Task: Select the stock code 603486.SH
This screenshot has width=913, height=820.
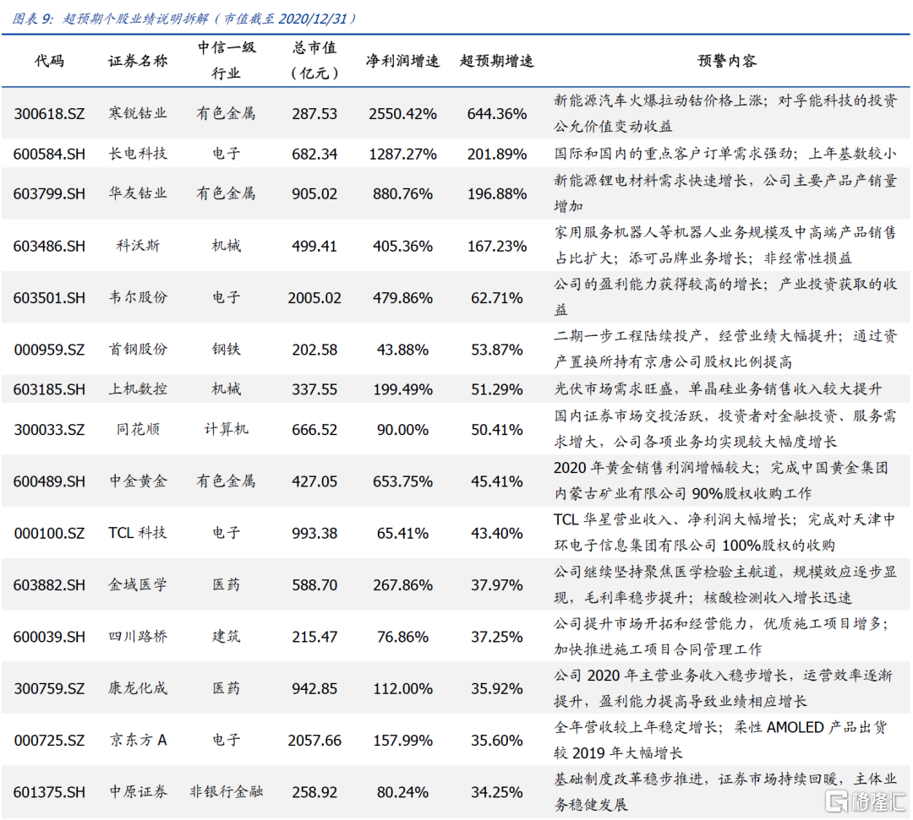Action: pos(49,246)
